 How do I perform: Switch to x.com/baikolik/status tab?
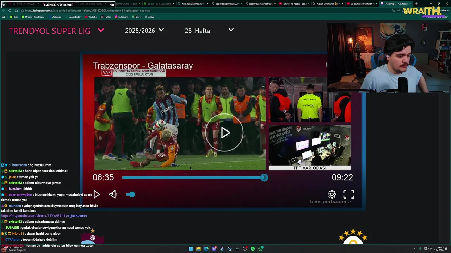pyautogui.click(x=227, y=4)
